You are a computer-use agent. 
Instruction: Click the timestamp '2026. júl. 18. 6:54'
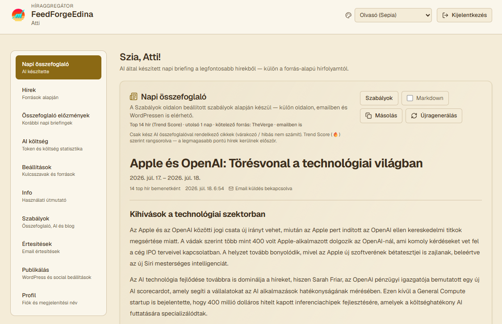coord(205,189)
